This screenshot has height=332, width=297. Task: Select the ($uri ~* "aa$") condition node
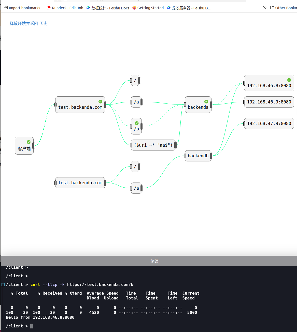coord(153,145)
